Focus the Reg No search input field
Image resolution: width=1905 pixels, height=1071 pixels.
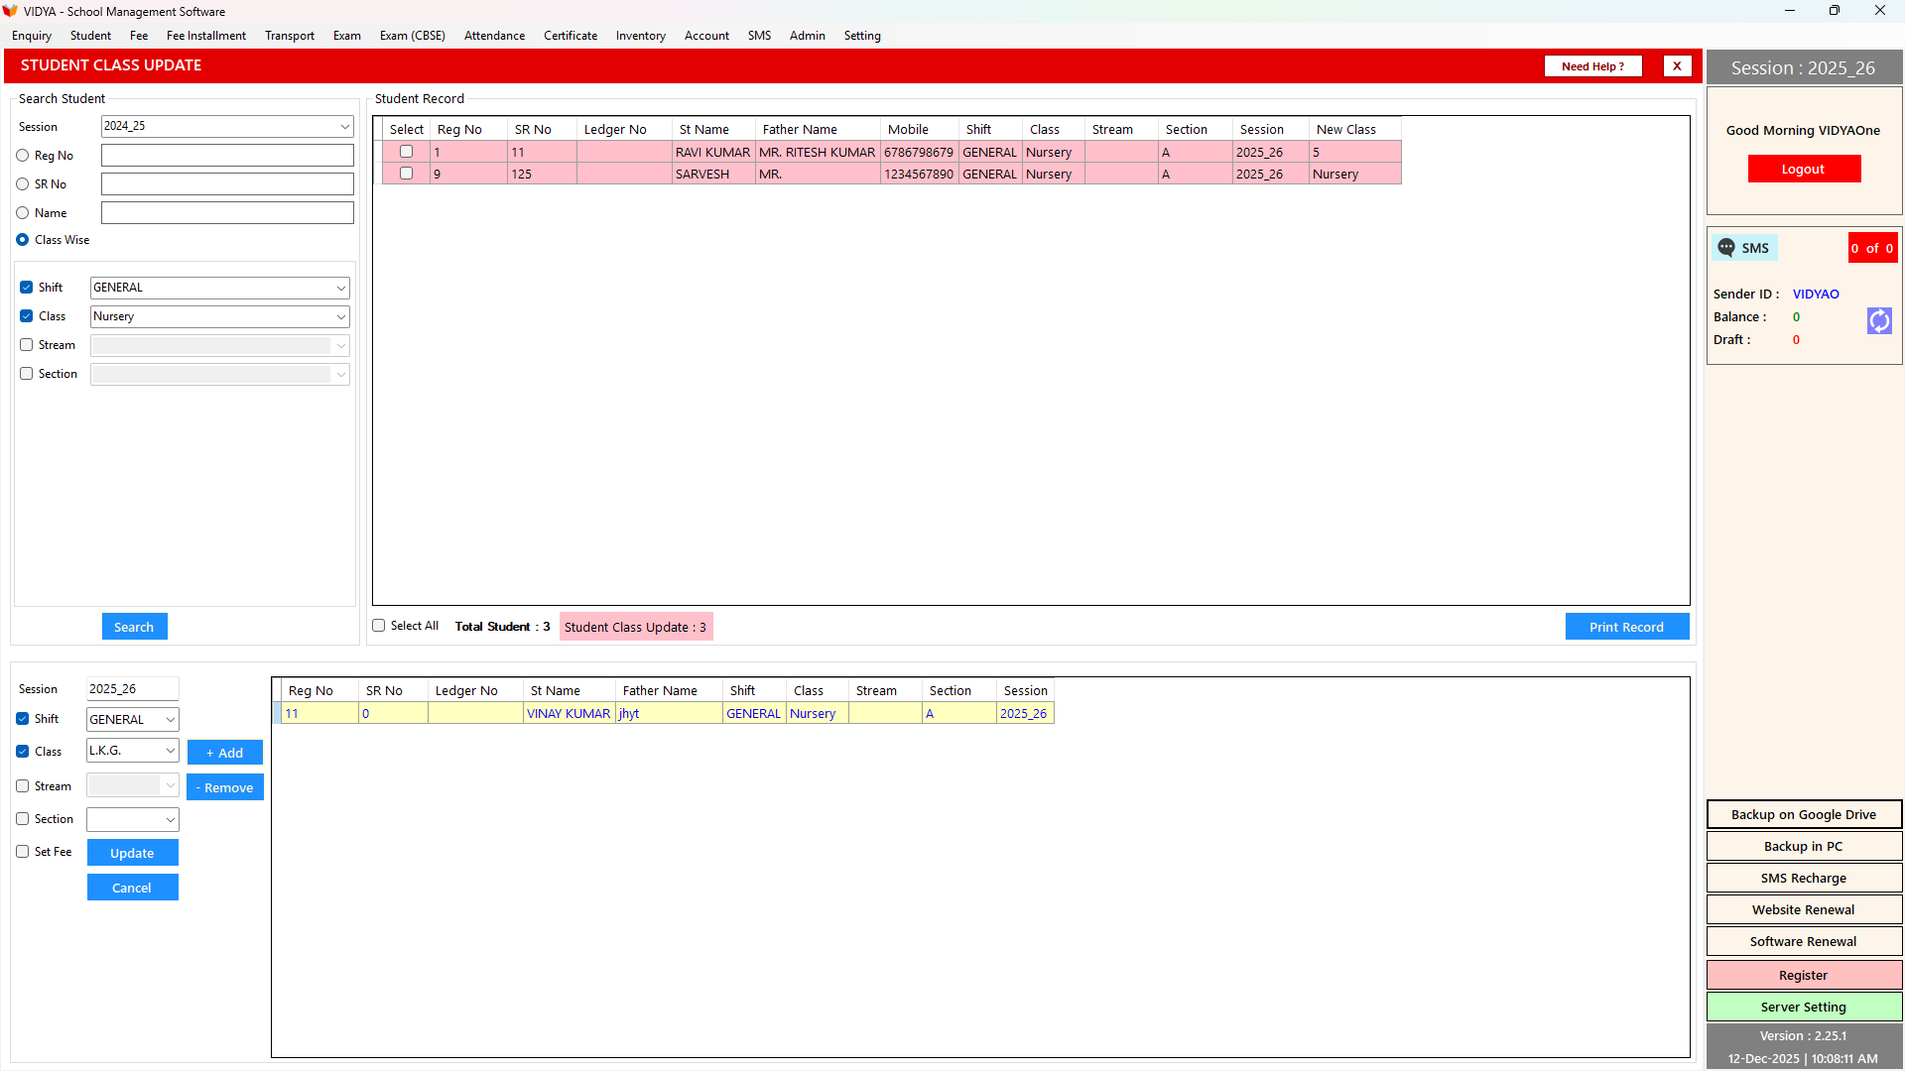[x=227, y=156]
